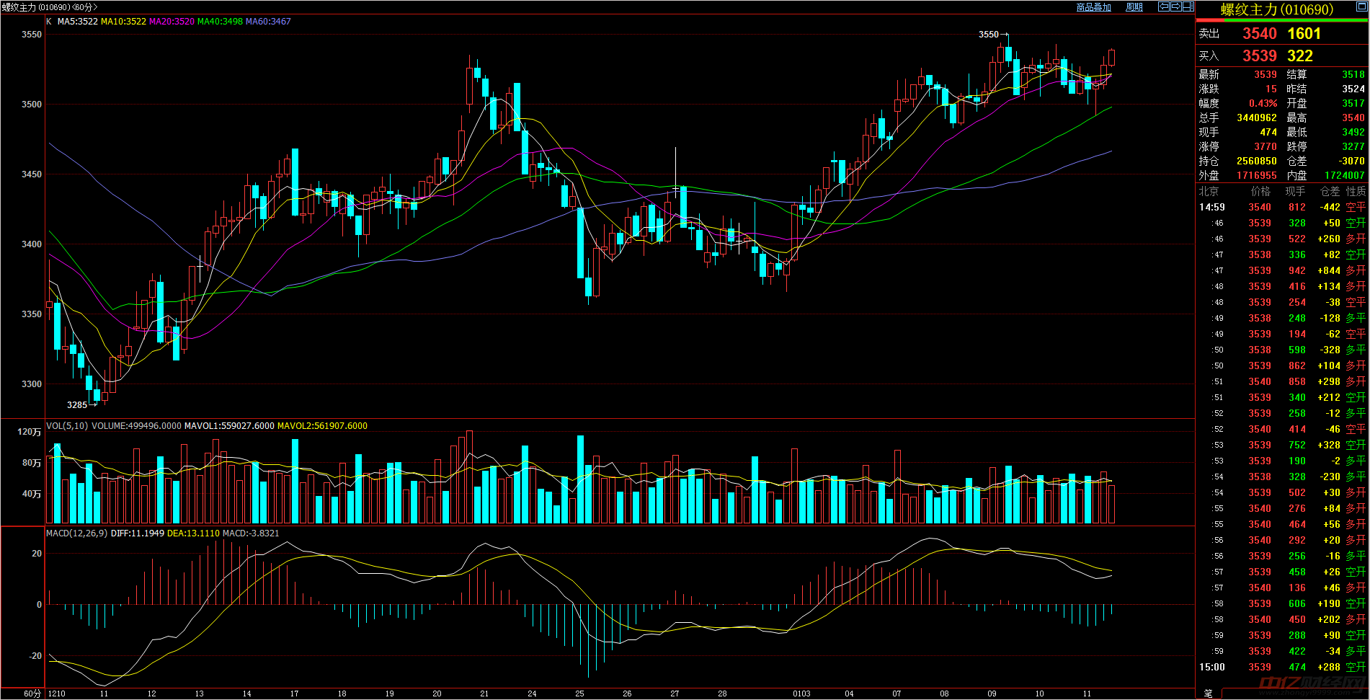1370x700 pixels.
Task: Toggle the split-panel layout icon
Action: pos(1188,6)
